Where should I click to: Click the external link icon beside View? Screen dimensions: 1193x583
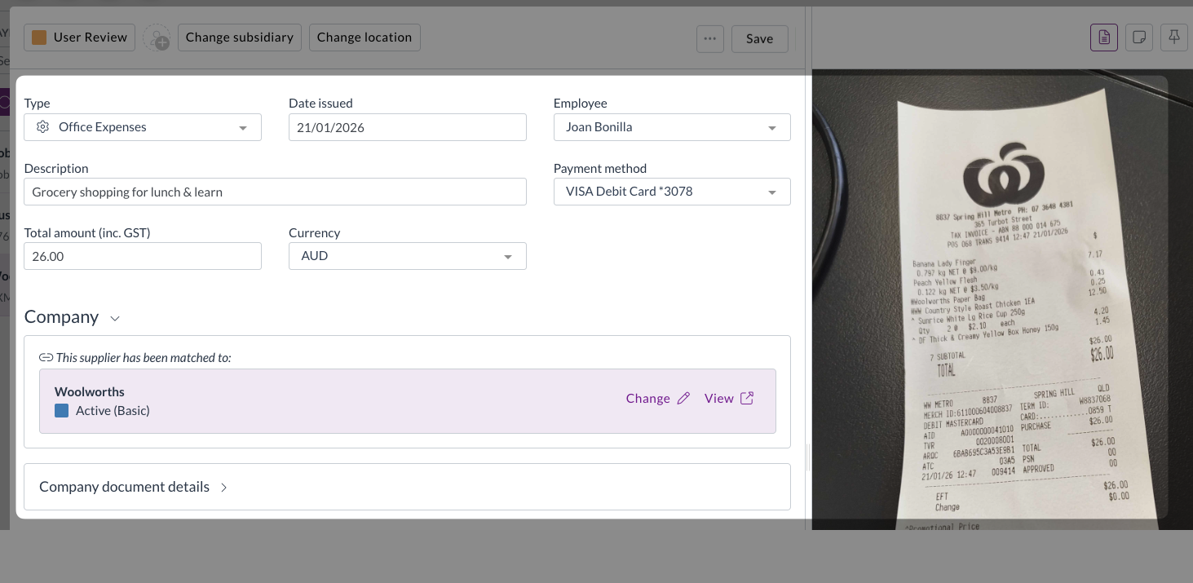tap(747, 399)
